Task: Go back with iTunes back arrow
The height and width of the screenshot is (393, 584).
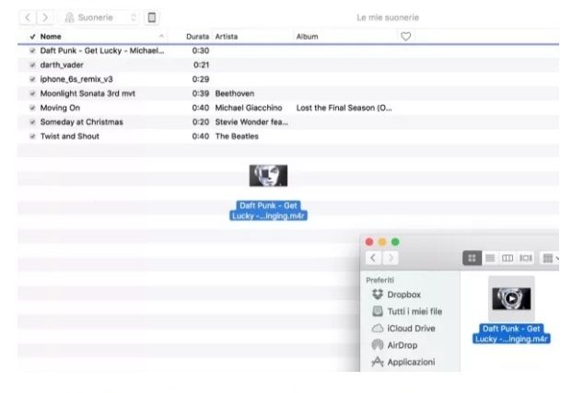Action: click(28, 17)
